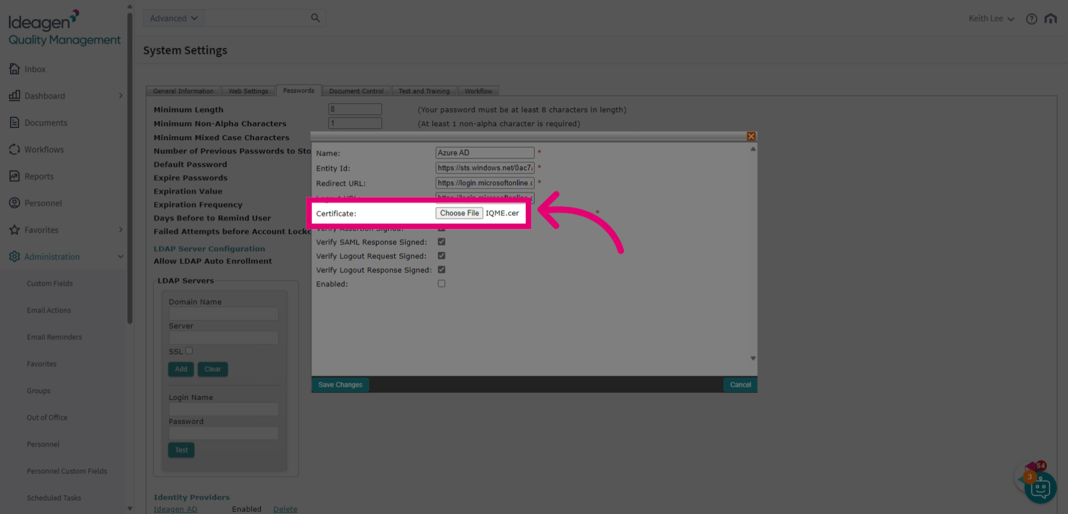The width and height of the screenshot is (1068, 514).
Task: Expand the Keith Lee user menu
Action: [991, 18]
